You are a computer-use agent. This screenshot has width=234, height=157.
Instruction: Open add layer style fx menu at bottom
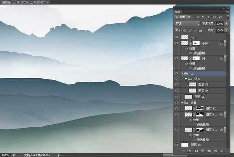[x=190, y=151]
